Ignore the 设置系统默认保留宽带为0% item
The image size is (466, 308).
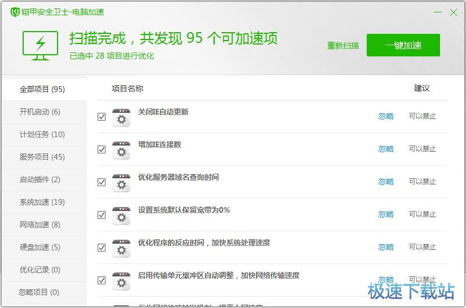coord(386,214)
